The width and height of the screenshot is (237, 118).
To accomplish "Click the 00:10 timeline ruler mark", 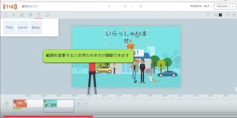I will [x=89, y=96].
